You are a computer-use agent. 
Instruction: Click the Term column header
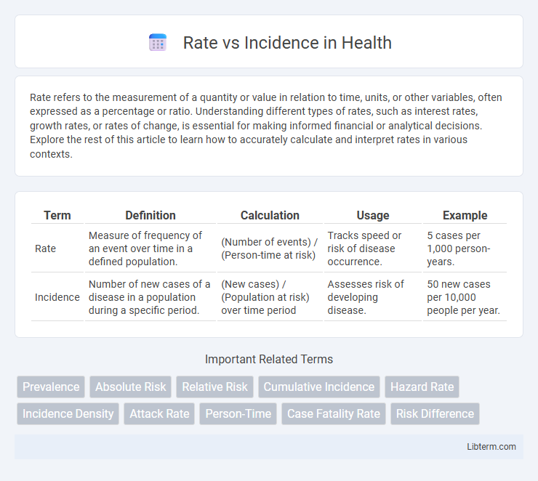pos(57,215)
